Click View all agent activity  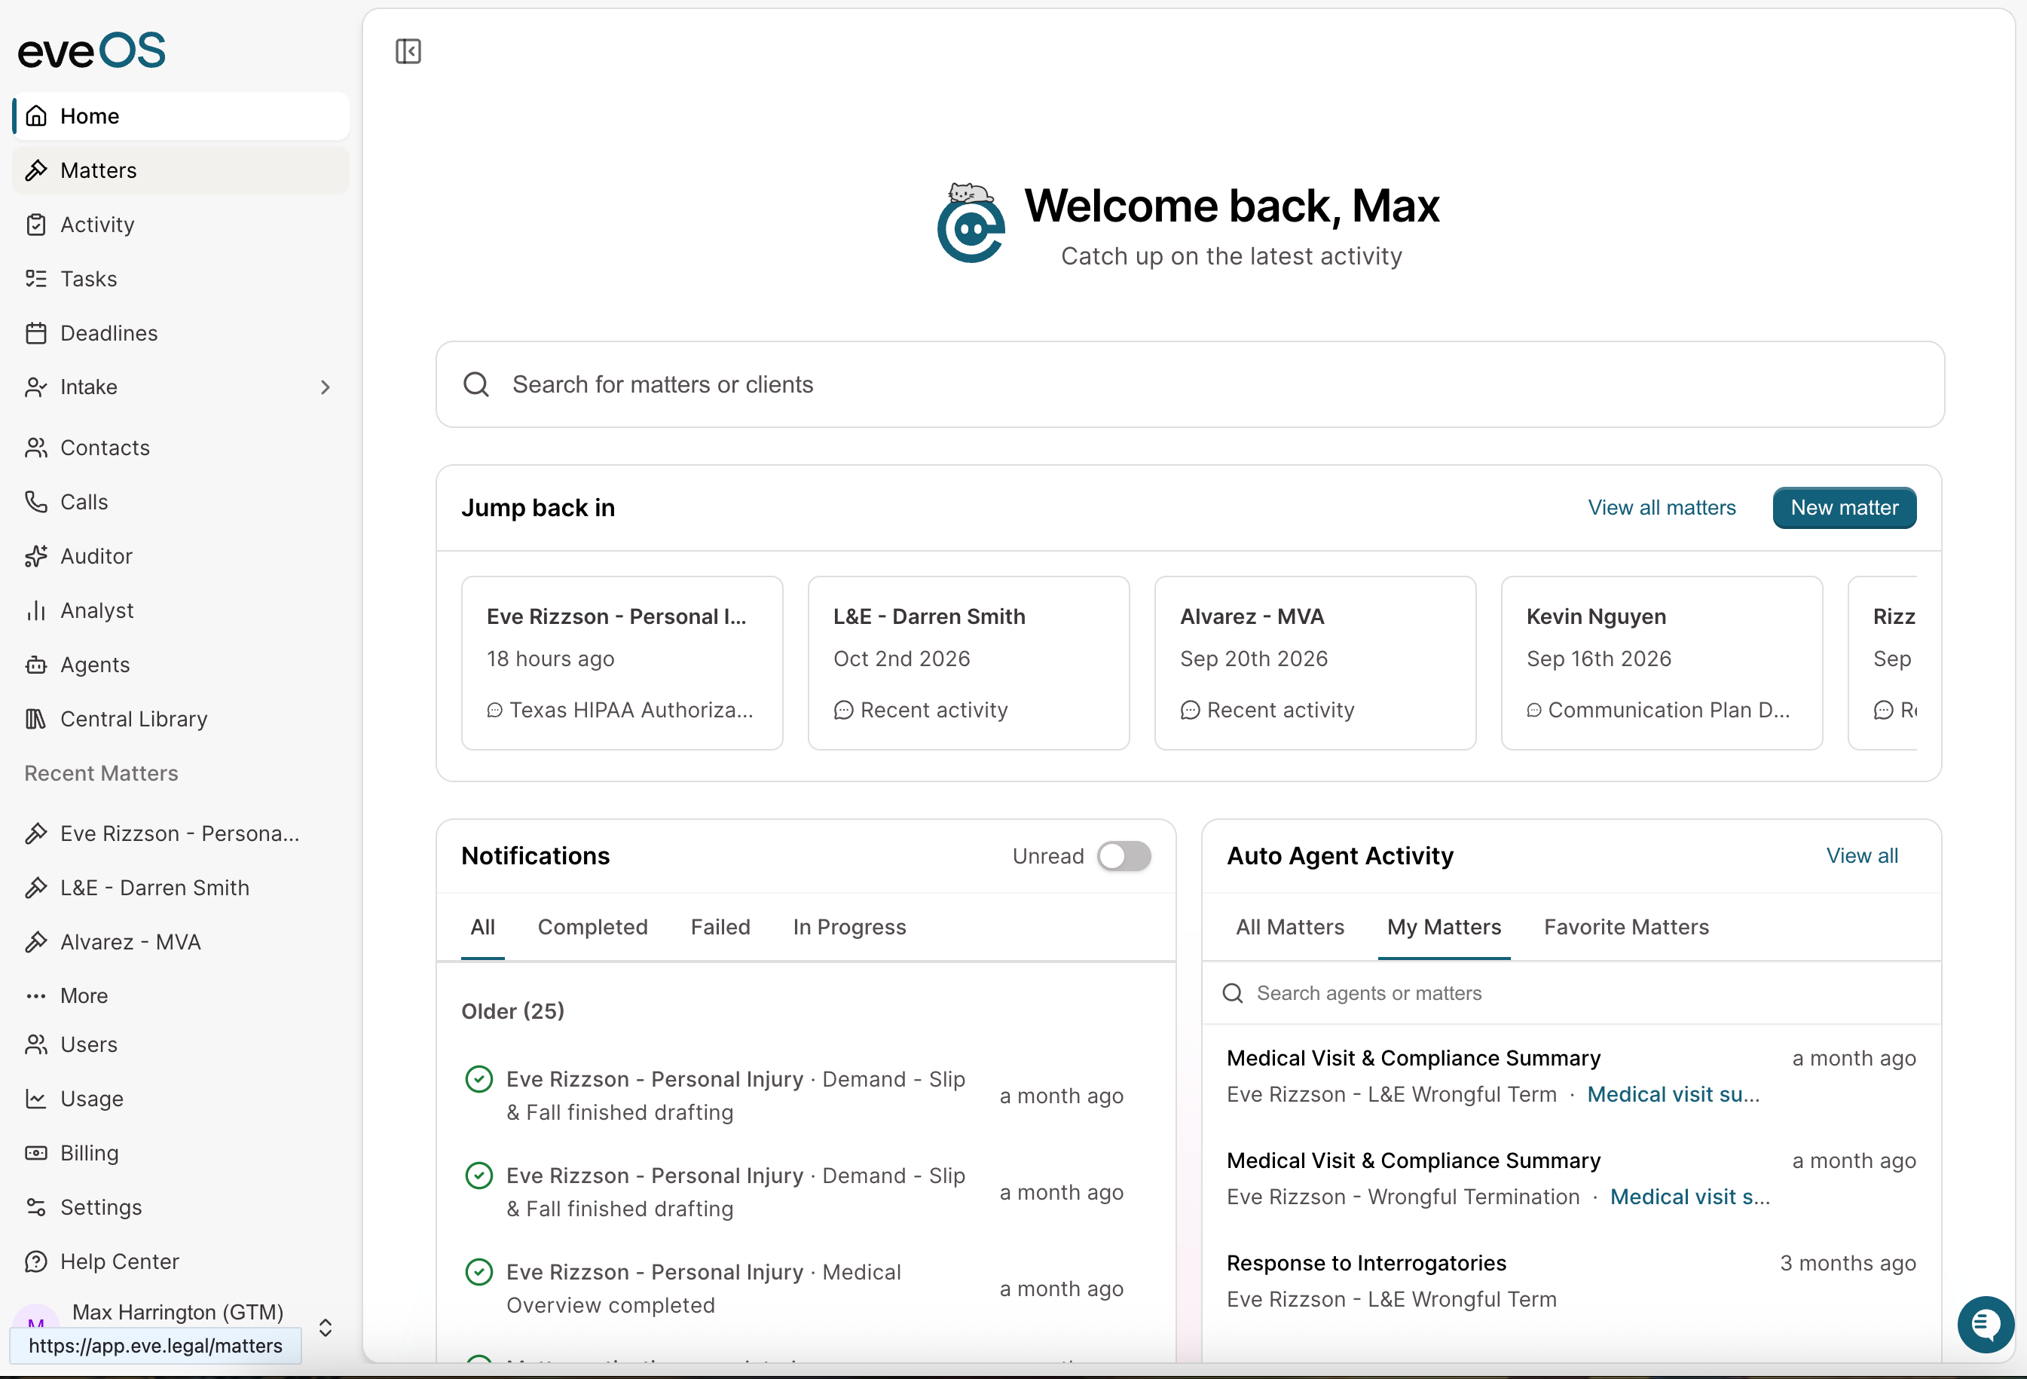tap(1861, 856)
